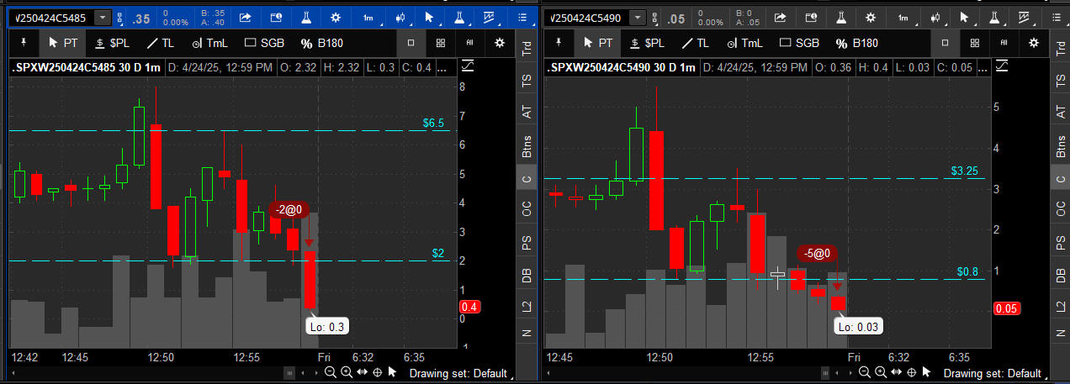
Task: Open alert book icon in C5485 chart
Action: [276, 17]
